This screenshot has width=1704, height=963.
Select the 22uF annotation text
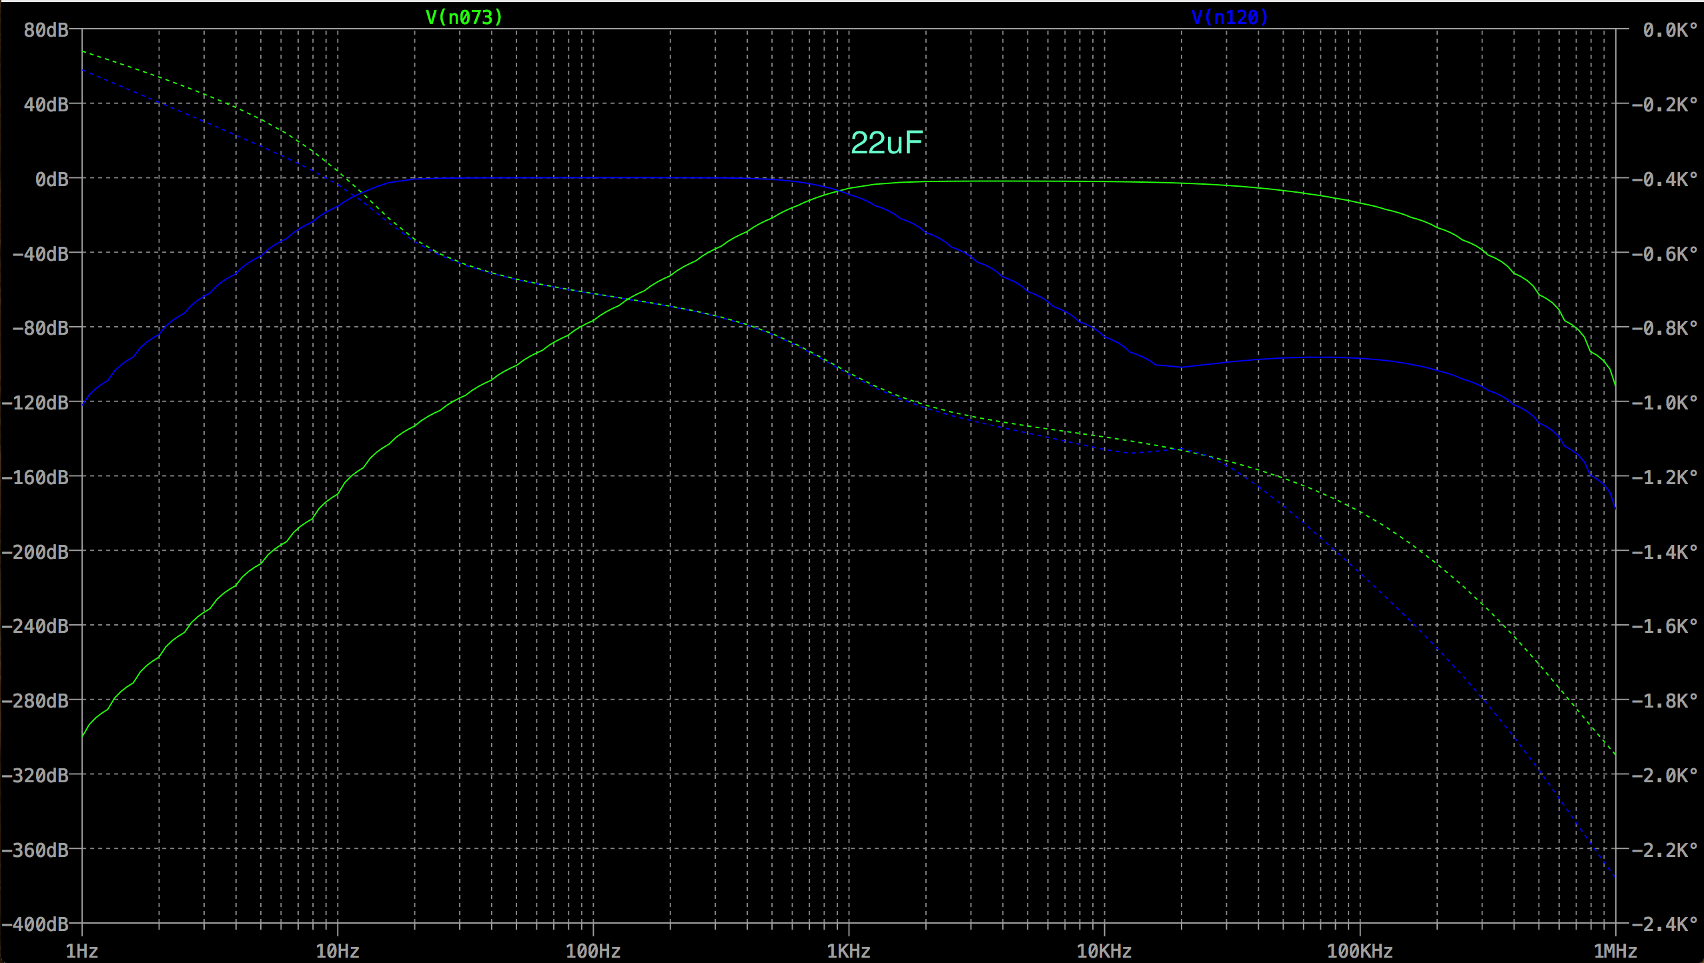point(887,143)
